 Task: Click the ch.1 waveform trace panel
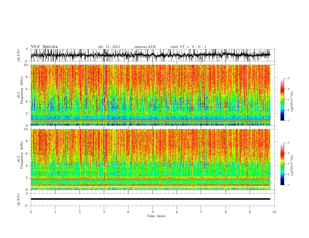coord(153,55)
